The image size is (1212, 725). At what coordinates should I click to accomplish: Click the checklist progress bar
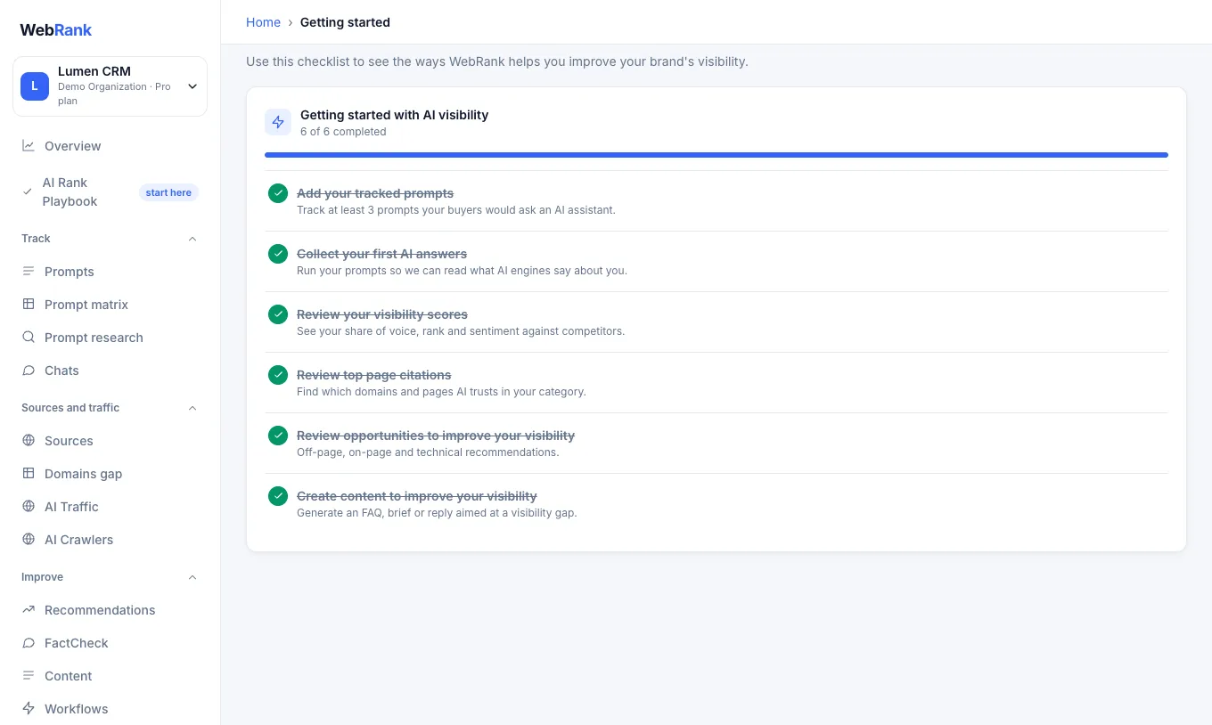point(717,155)
